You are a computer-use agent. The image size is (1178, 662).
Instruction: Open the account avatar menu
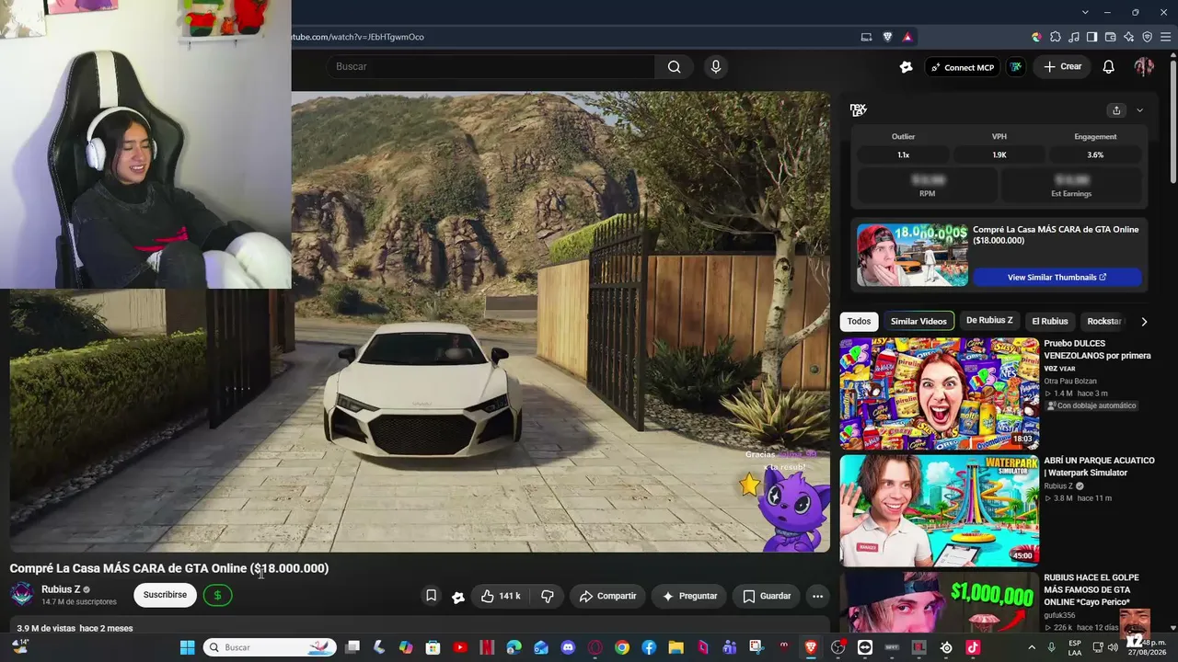1144,66
